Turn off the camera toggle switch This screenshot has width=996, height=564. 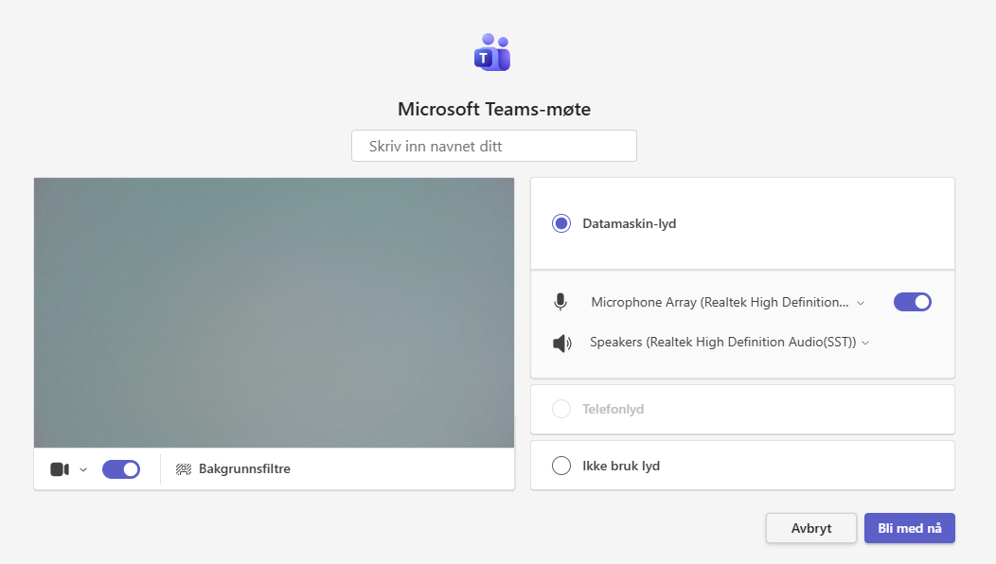click(x=121, y=469)
